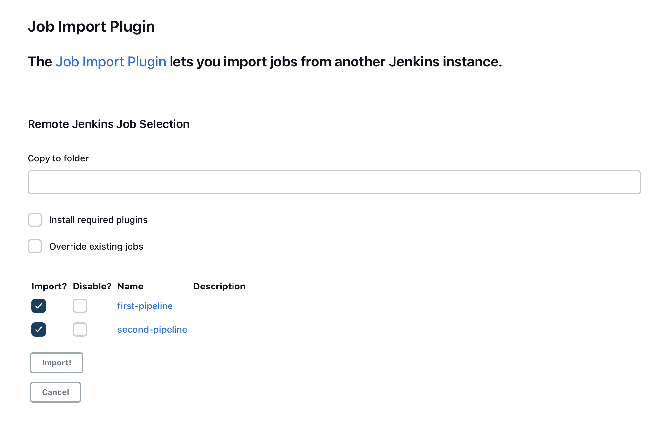Image resolution: width=669 pixels, height=427 pixels.
Task: Tick the Override existing jobs checkbox
Action: [35, 246]
